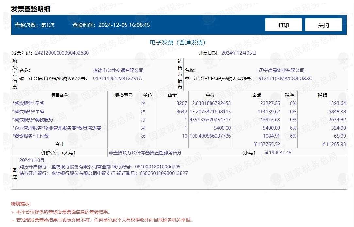The image size is (354, 227).
Task: Select unit price 43913.6320754717
Action: (210, 119)
